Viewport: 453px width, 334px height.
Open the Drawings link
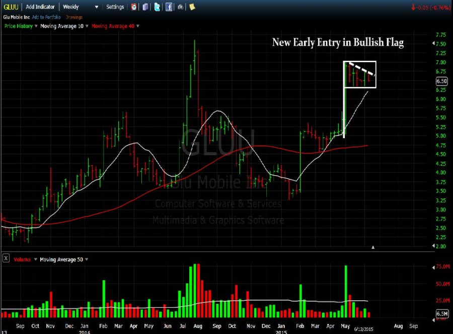74,17
